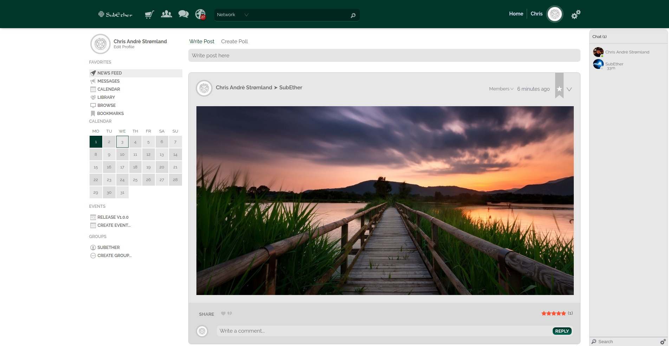Click the Reply button
This screenshot has width=669, height=346.
coord(562,331)
